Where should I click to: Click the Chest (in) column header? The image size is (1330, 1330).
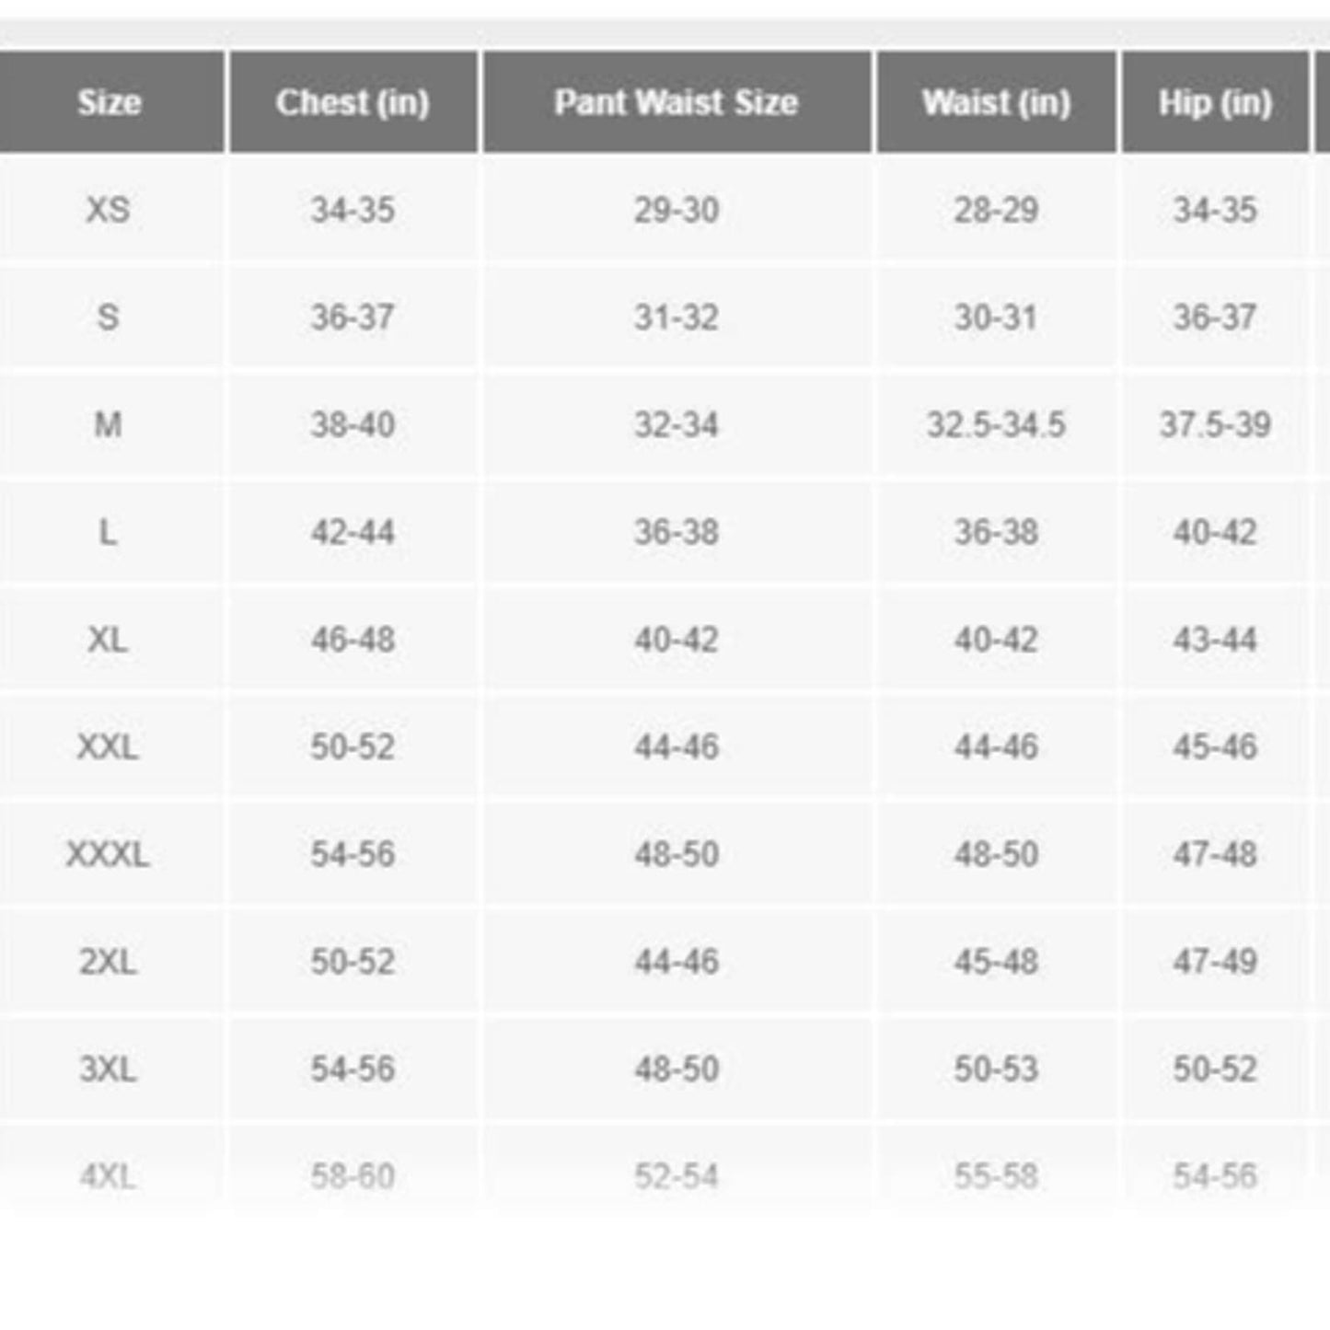point(353,102)
